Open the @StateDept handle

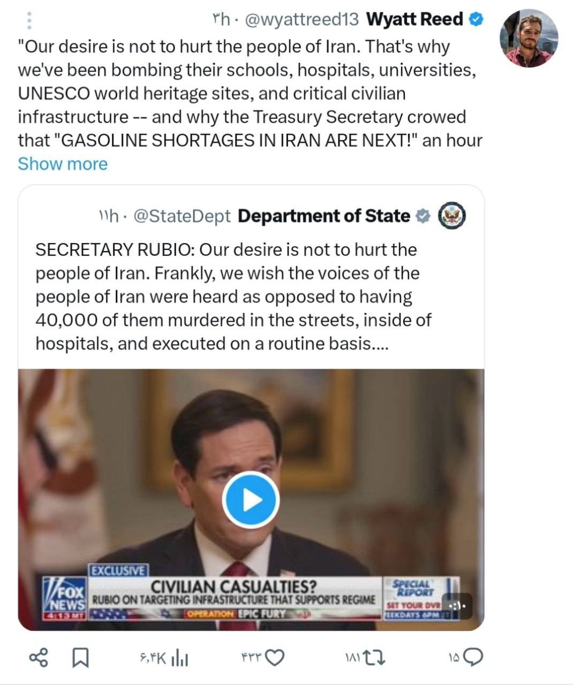182,216
